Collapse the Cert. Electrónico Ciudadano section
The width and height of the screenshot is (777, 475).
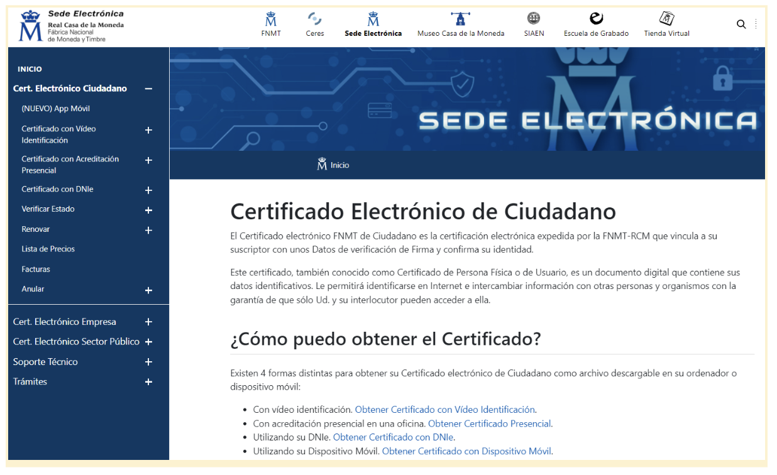148,89
